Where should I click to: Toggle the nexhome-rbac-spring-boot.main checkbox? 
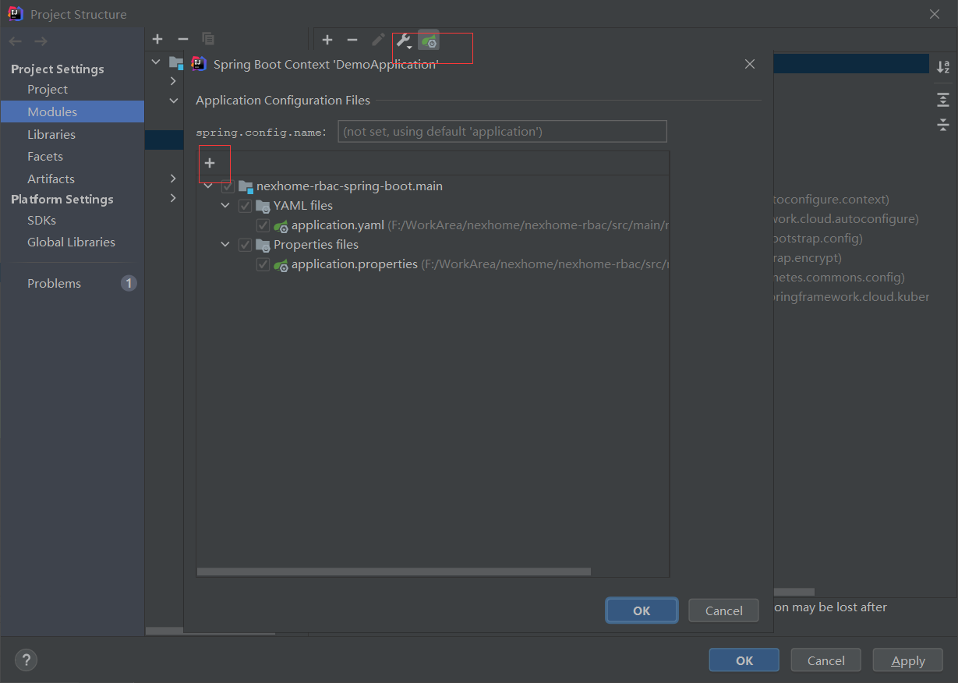pos(228,186)
